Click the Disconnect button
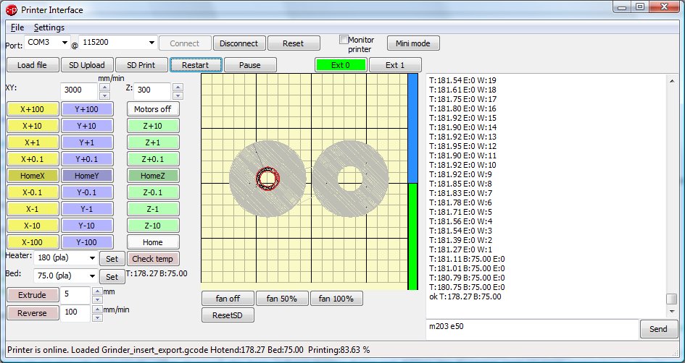 [240, 43]
